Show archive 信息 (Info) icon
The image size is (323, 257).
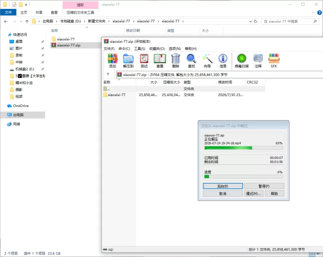pyautogui.click(x=223, y=61)
